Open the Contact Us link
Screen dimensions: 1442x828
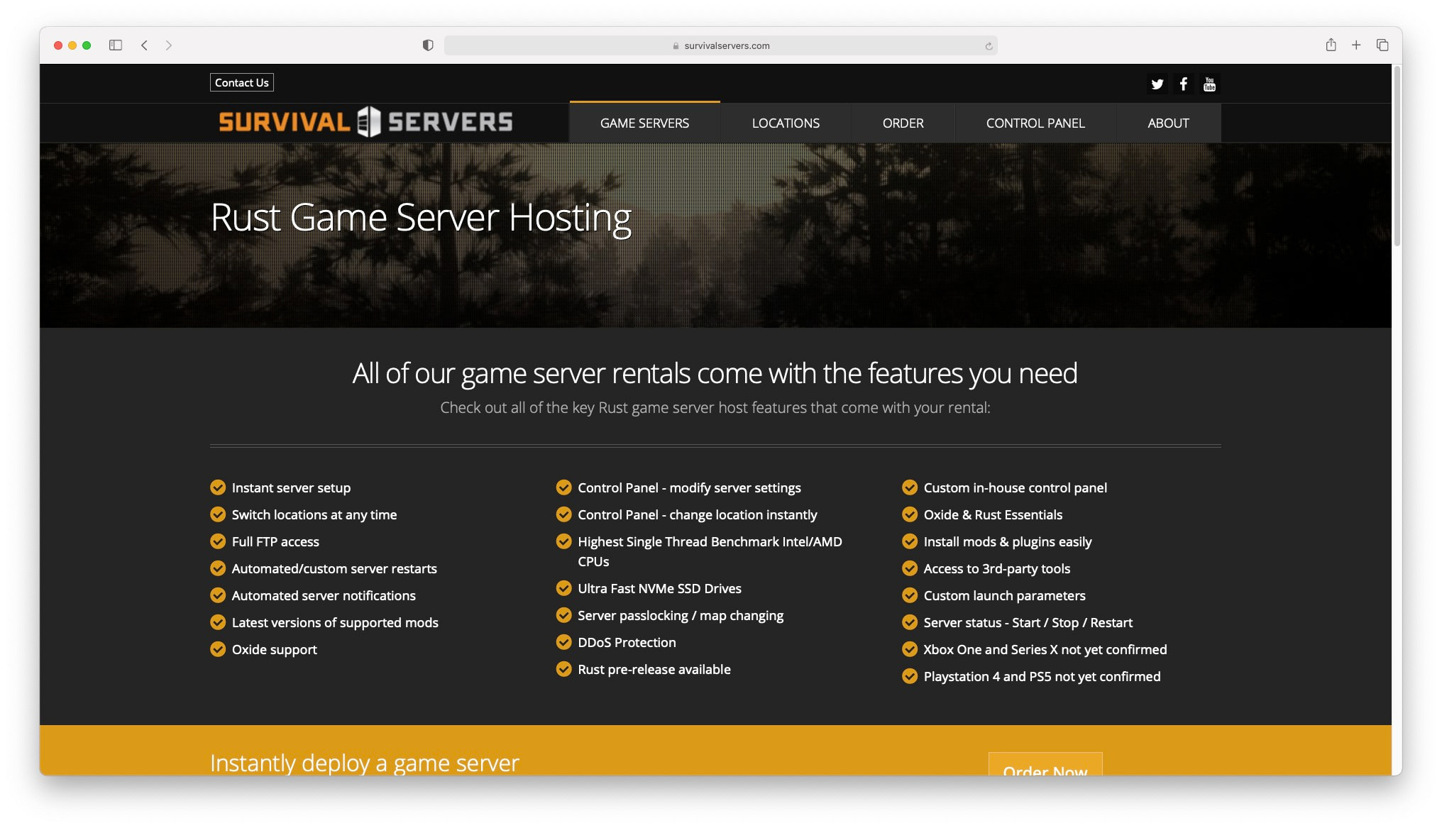(241, 82)
